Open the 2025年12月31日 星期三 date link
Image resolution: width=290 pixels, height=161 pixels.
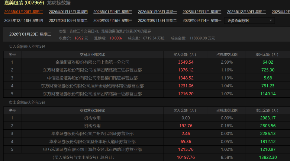point(202,12)
